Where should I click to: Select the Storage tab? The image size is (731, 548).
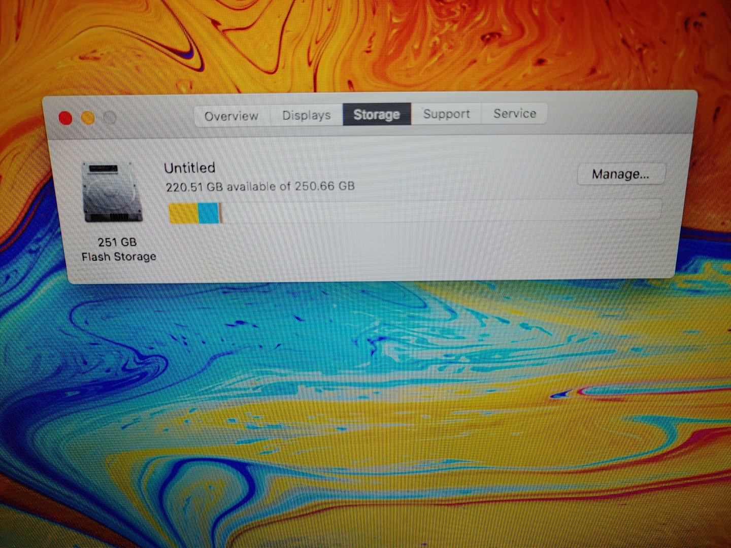click(377, 114)
